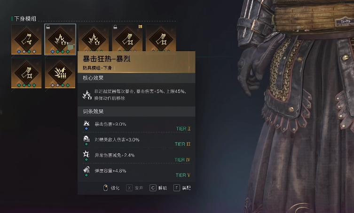Click the lock icon on the fourth module
This screenshot has width=354, height=213.
[x=115, y=27]
